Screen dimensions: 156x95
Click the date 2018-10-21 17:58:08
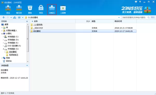click(123, 28)
